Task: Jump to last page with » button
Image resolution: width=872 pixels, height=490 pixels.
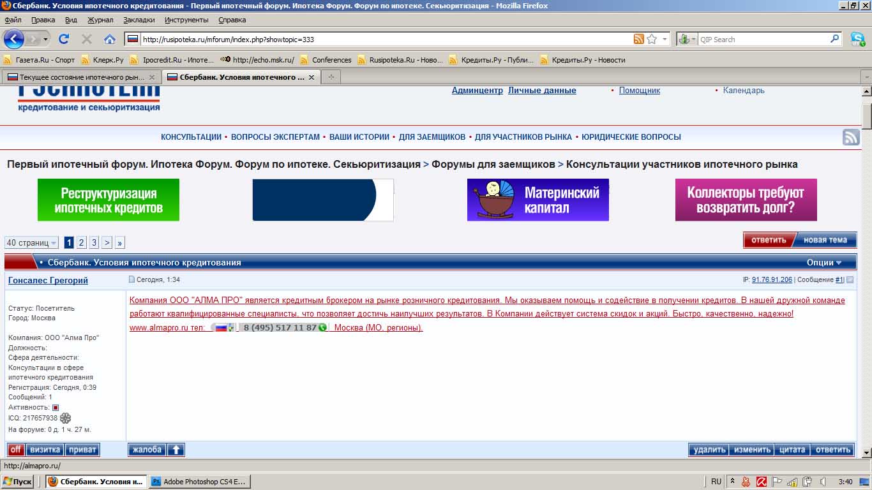Action: tap(120, 242)
